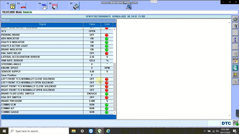Select the LATERAL ACCELERATION SENSOR row
Image resolution: width=239 pixels, height=134 pixels.
point(57,57)
